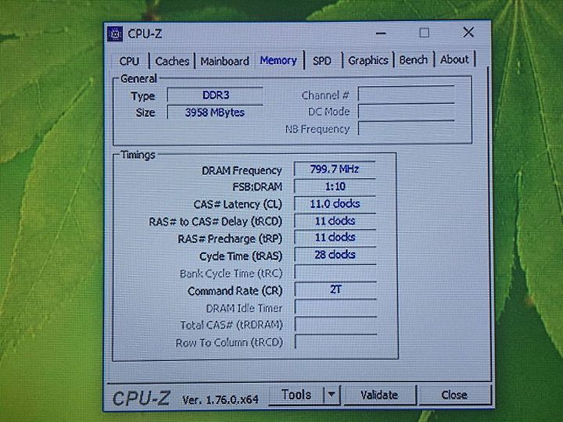The height and width of the screenshot is (422, 563).
Task: Open the Caches tab
Action: 172,61
